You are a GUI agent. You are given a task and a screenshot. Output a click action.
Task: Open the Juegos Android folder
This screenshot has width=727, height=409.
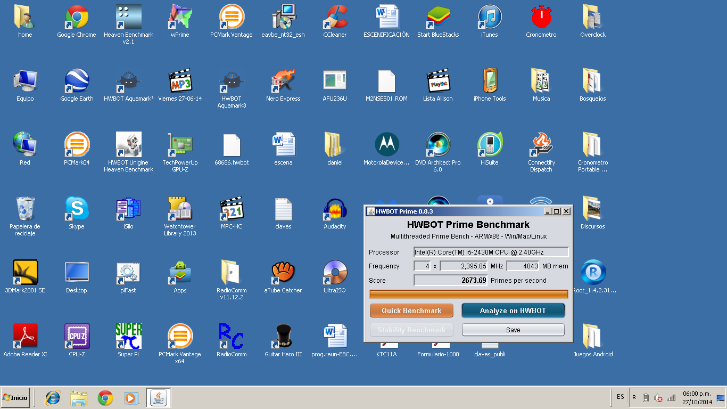(x=593, y=341)
